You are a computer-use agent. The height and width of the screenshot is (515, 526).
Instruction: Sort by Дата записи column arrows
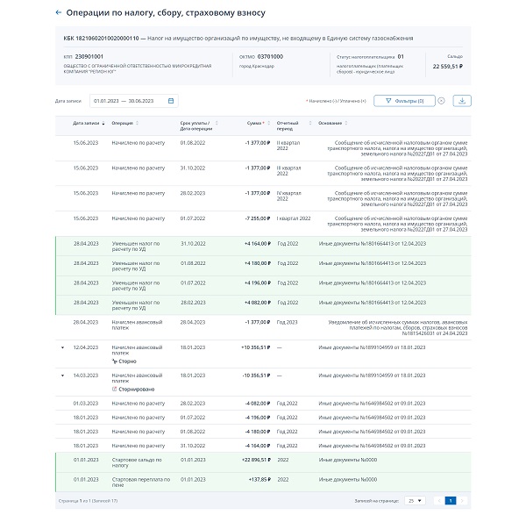pyautogui.click(x=103, y=124)
